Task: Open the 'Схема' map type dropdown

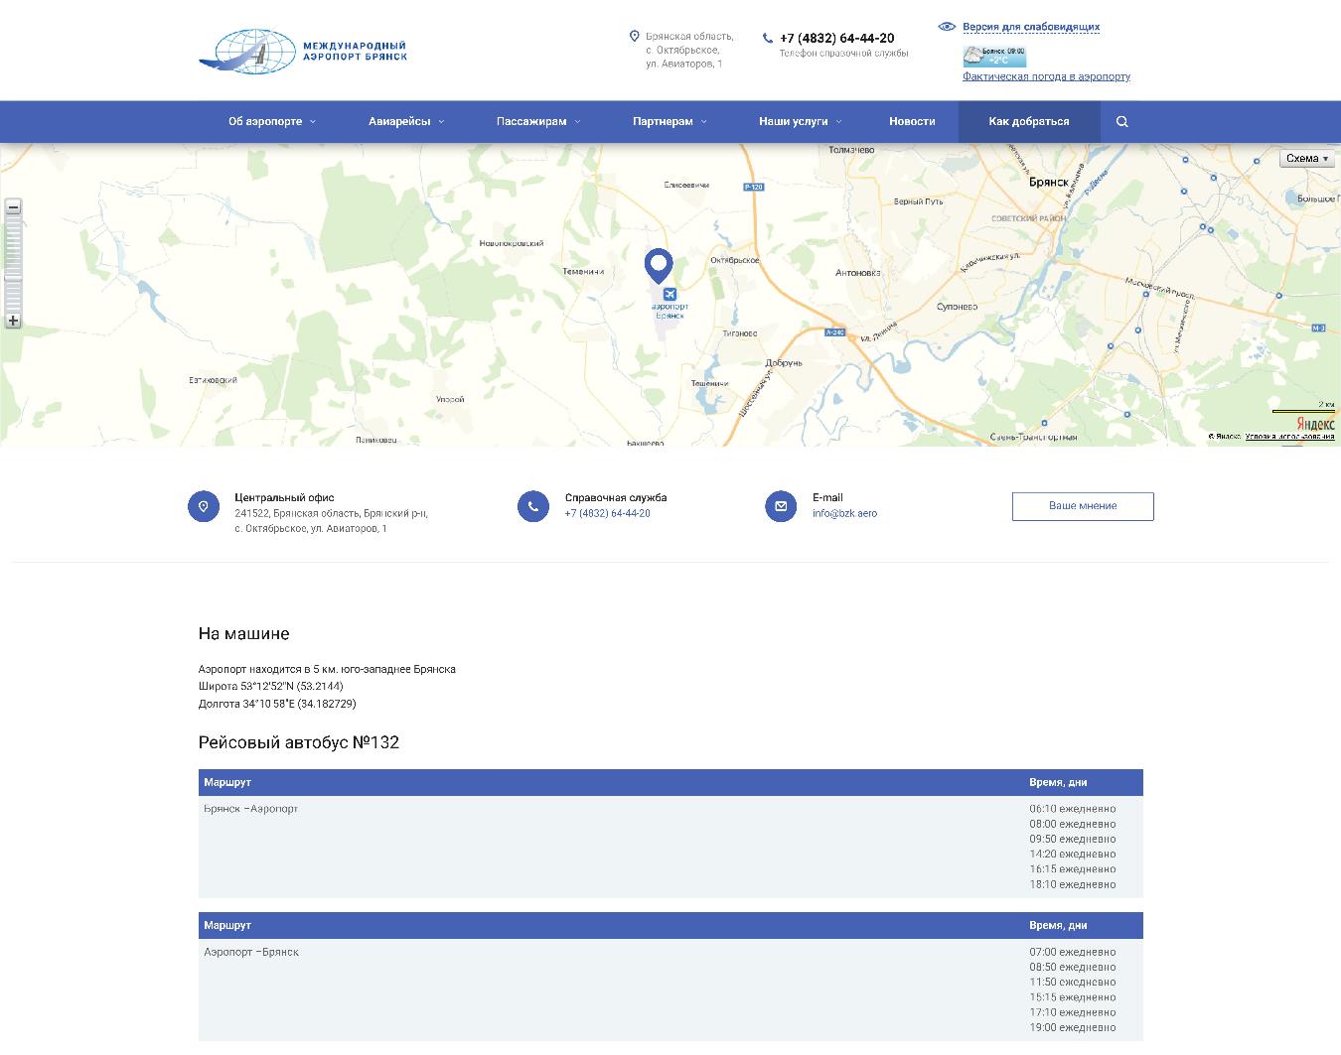Action: 1307,159
